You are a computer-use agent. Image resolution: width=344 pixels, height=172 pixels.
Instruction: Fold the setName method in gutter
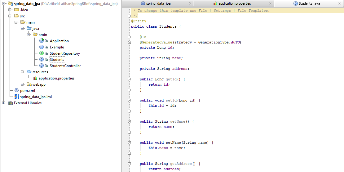pyautogui.click(x=129, y=143)
